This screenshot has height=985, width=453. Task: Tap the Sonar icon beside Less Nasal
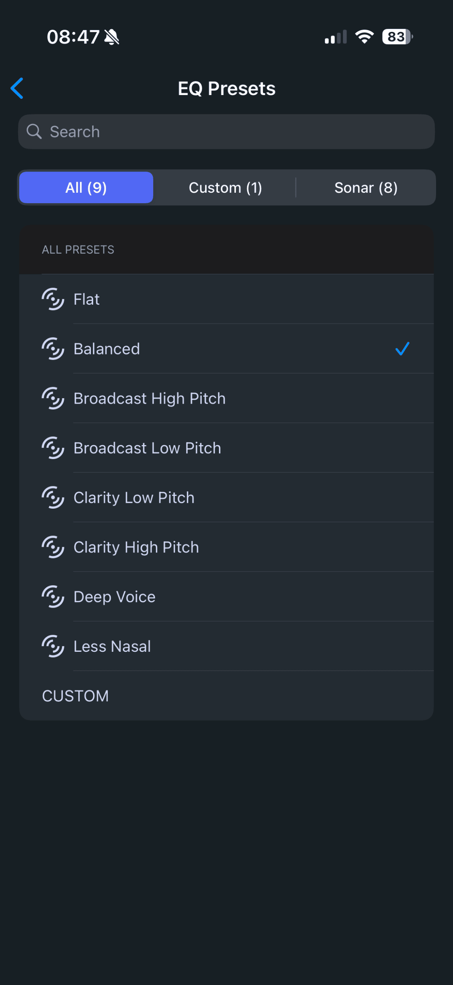pos(53,646)
